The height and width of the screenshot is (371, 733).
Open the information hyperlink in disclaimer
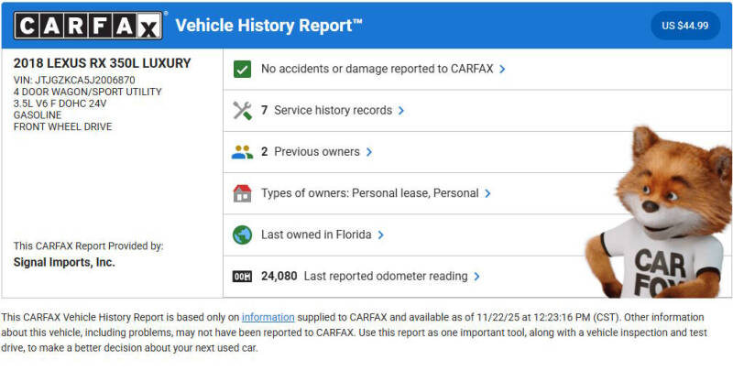point(268,316)
